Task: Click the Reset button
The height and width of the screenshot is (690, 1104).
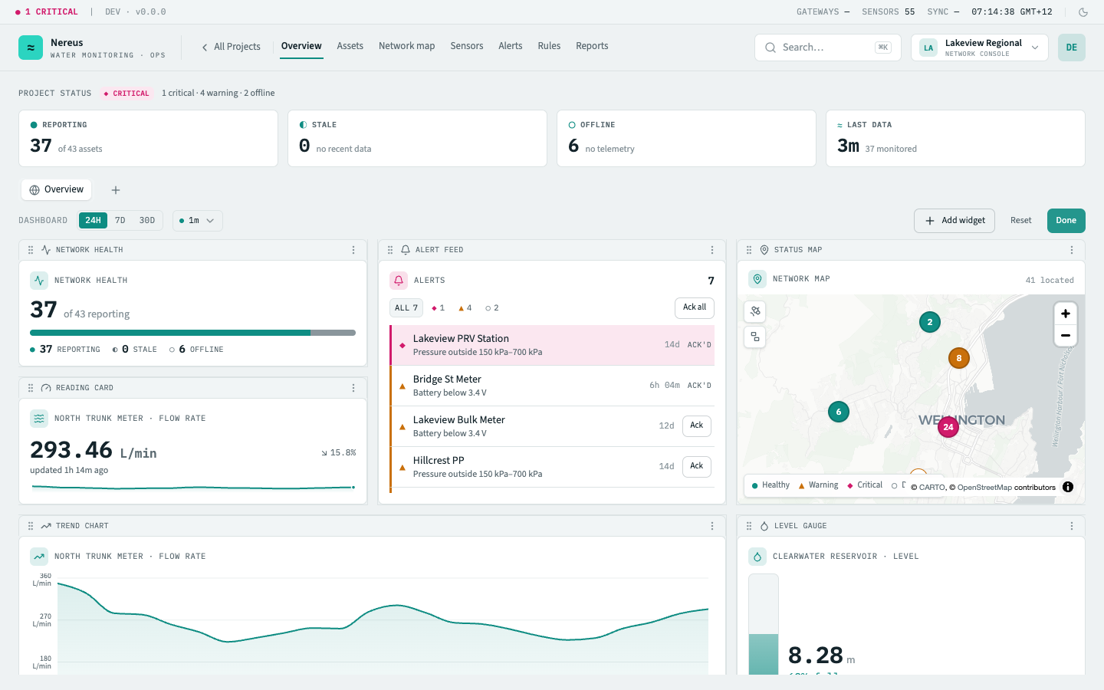Action: [x=1021, y=221]
